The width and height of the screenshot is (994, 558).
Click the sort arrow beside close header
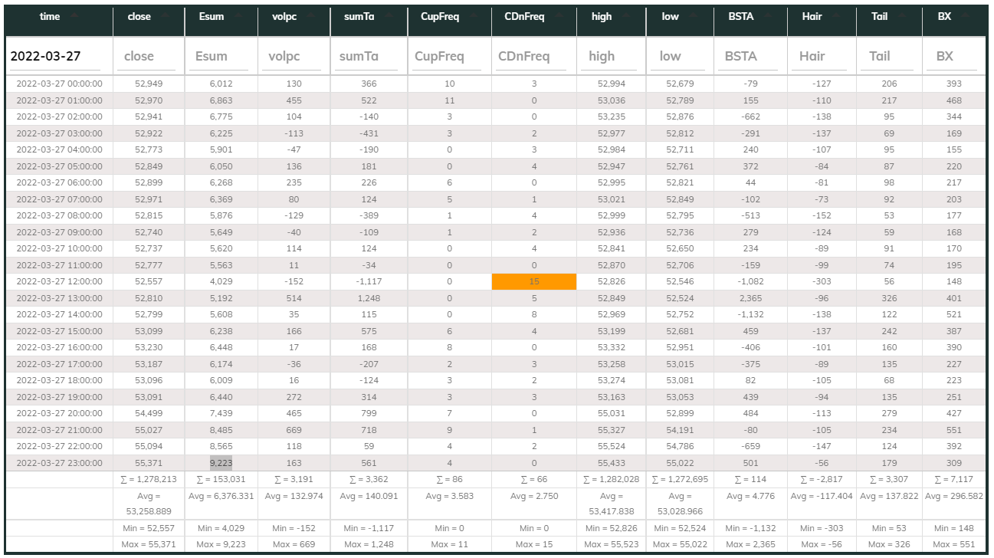click(x=165, y=15)
